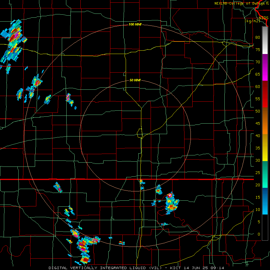Click the 14 JUN 25 09:14 timestamp
Image resolution: width=270 pixels, height=270 pixels.
(204, 268)
